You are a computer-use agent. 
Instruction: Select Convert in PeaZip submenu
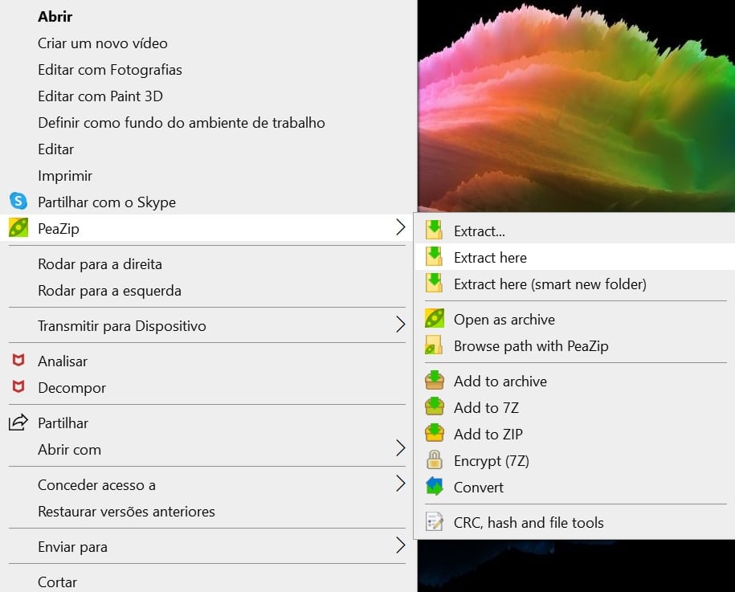tap(479, 488)
